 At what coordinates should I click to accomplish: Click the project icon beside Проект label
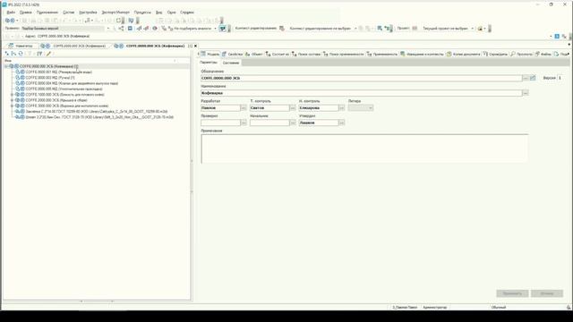pyautogui.click(x=415, y=28)
